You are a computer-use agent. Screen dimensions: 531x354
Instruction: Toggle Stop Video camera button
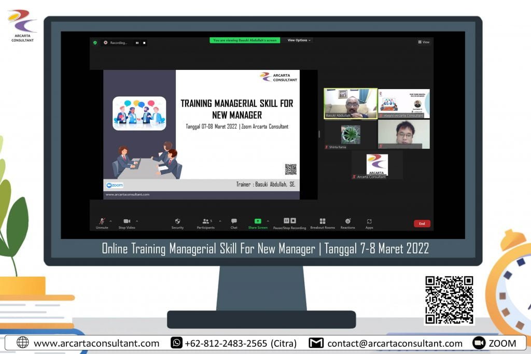[x=127, y=221]
